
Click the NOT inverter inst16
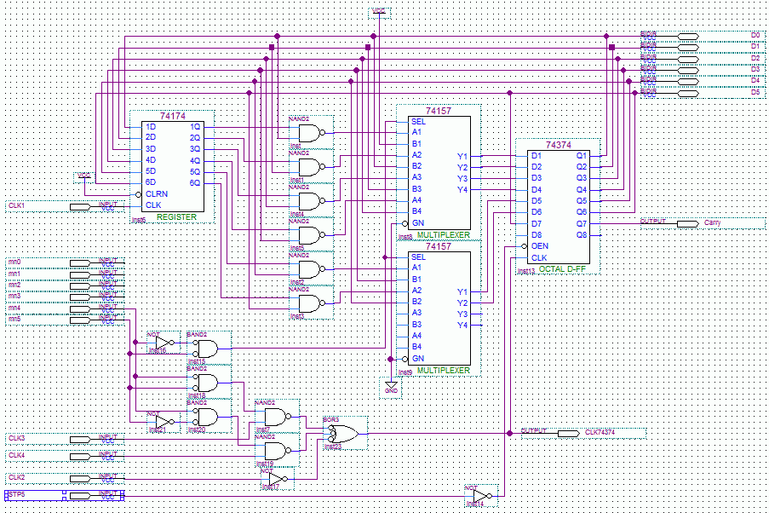point(164,343)
